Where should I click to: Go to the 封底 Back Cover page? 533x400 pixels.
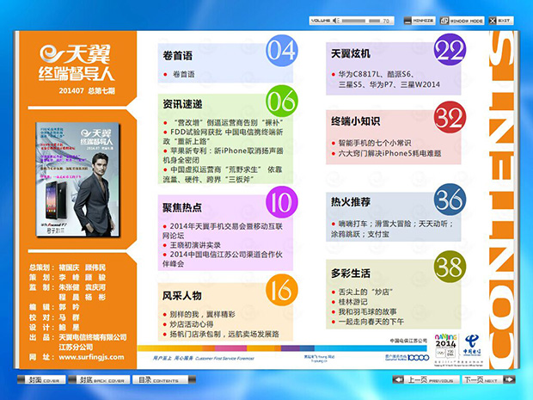point(99,379)
